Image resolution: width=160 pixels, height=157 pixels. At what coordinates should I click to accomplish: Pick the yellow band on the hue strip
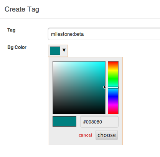(x=113, y=70)
